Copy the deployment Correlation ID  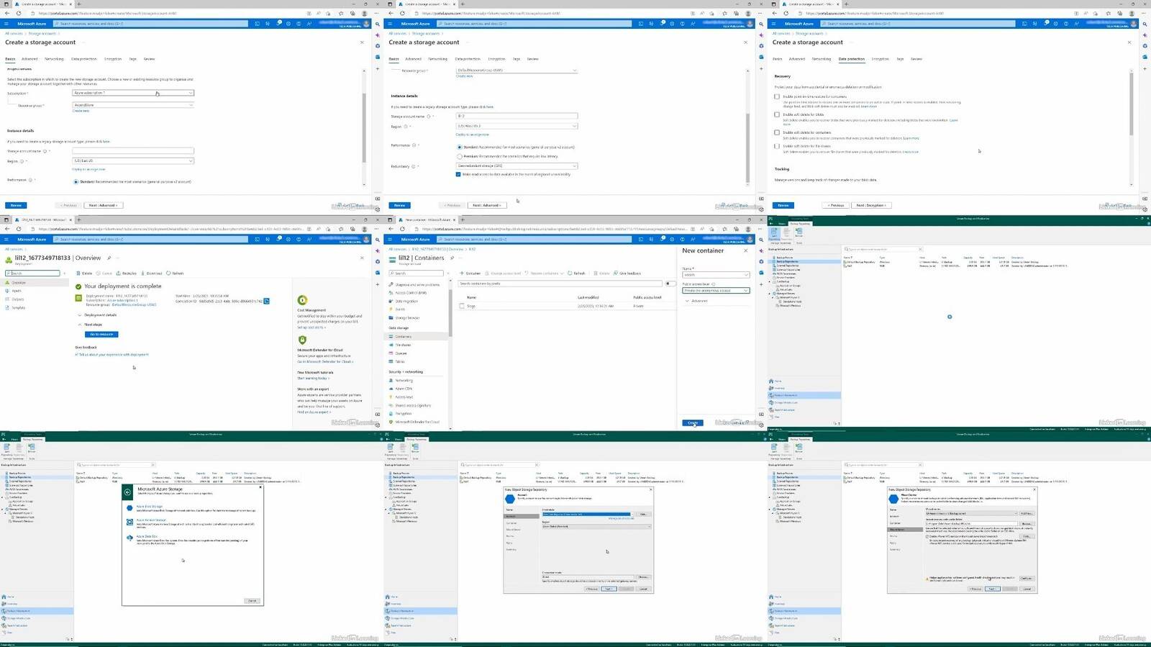266,301
